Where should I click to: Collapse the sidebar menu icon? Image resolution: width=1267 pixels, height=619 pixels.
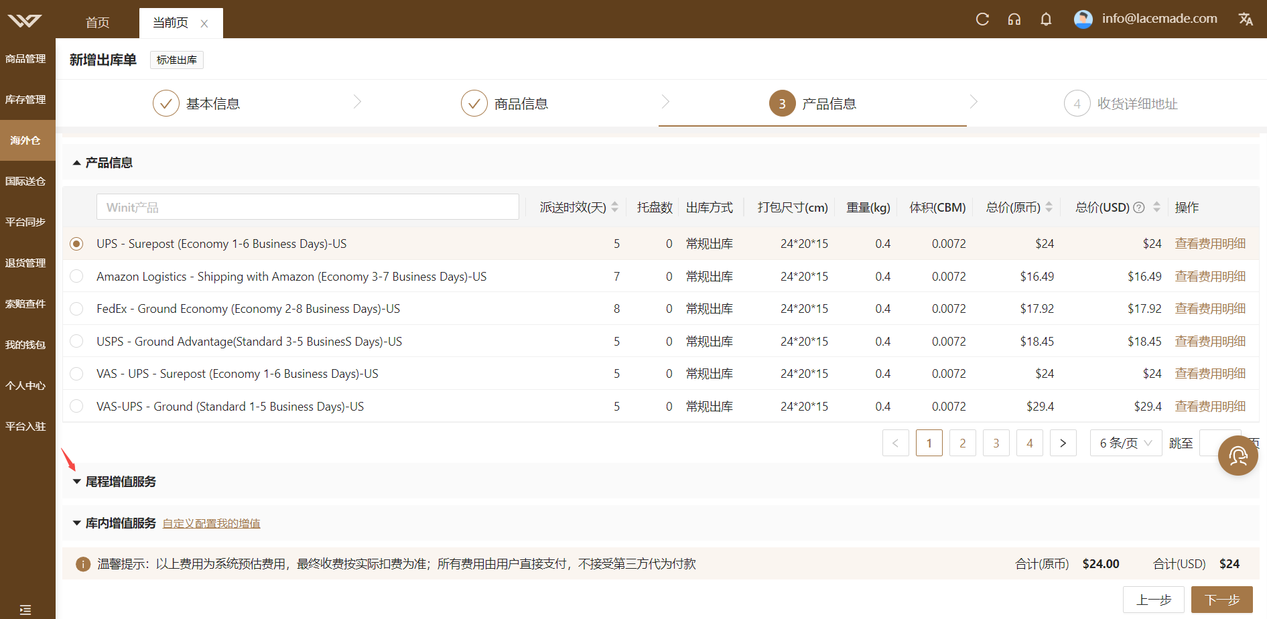coord(25,610)
